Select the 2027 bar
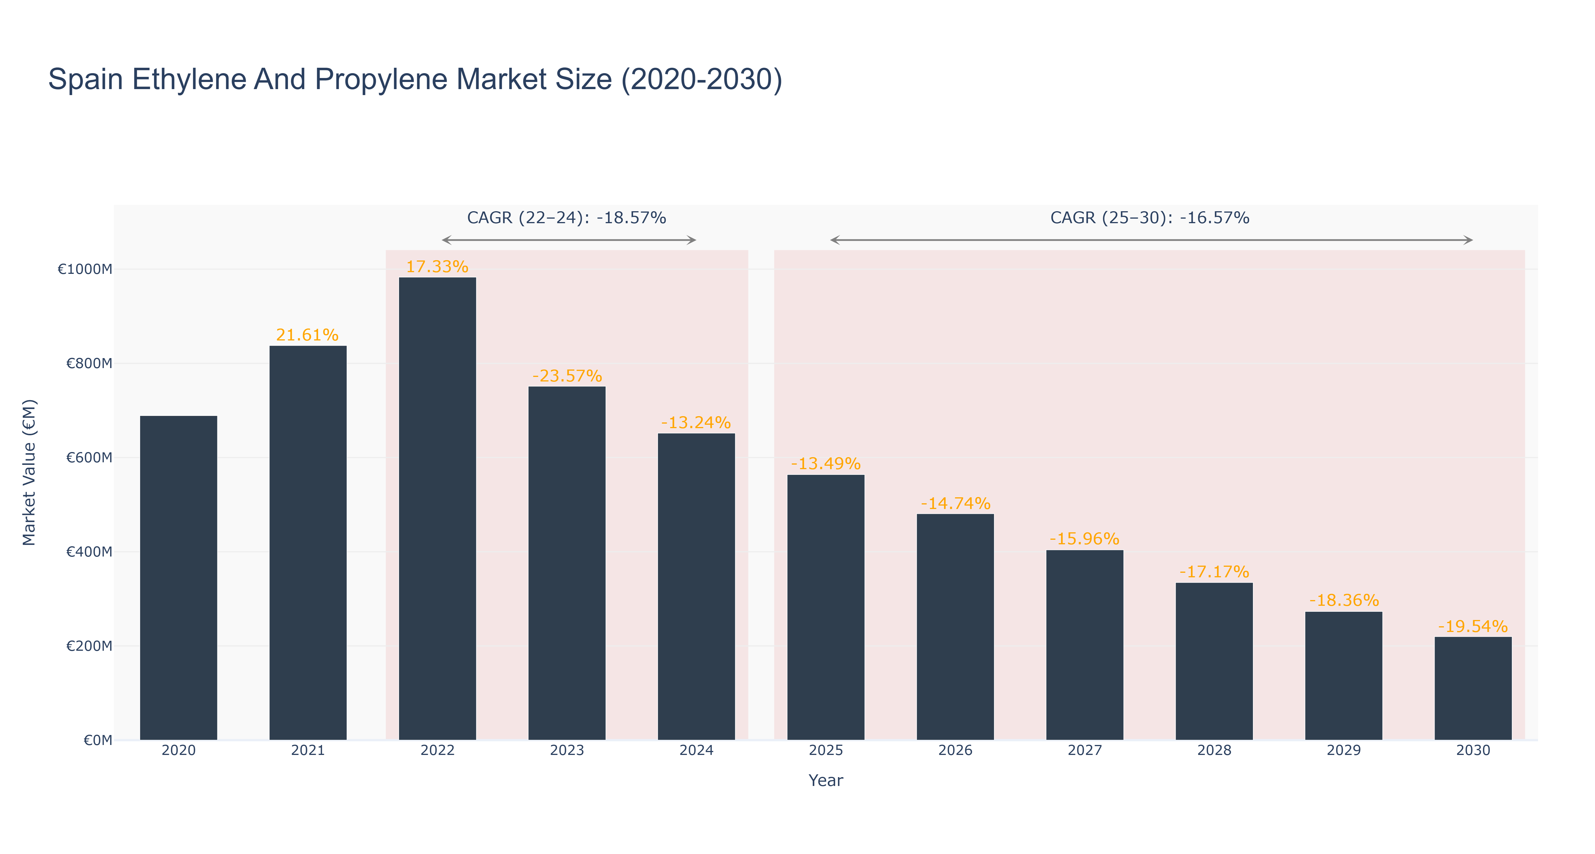1595x854 pixels. coord(1084,645)
